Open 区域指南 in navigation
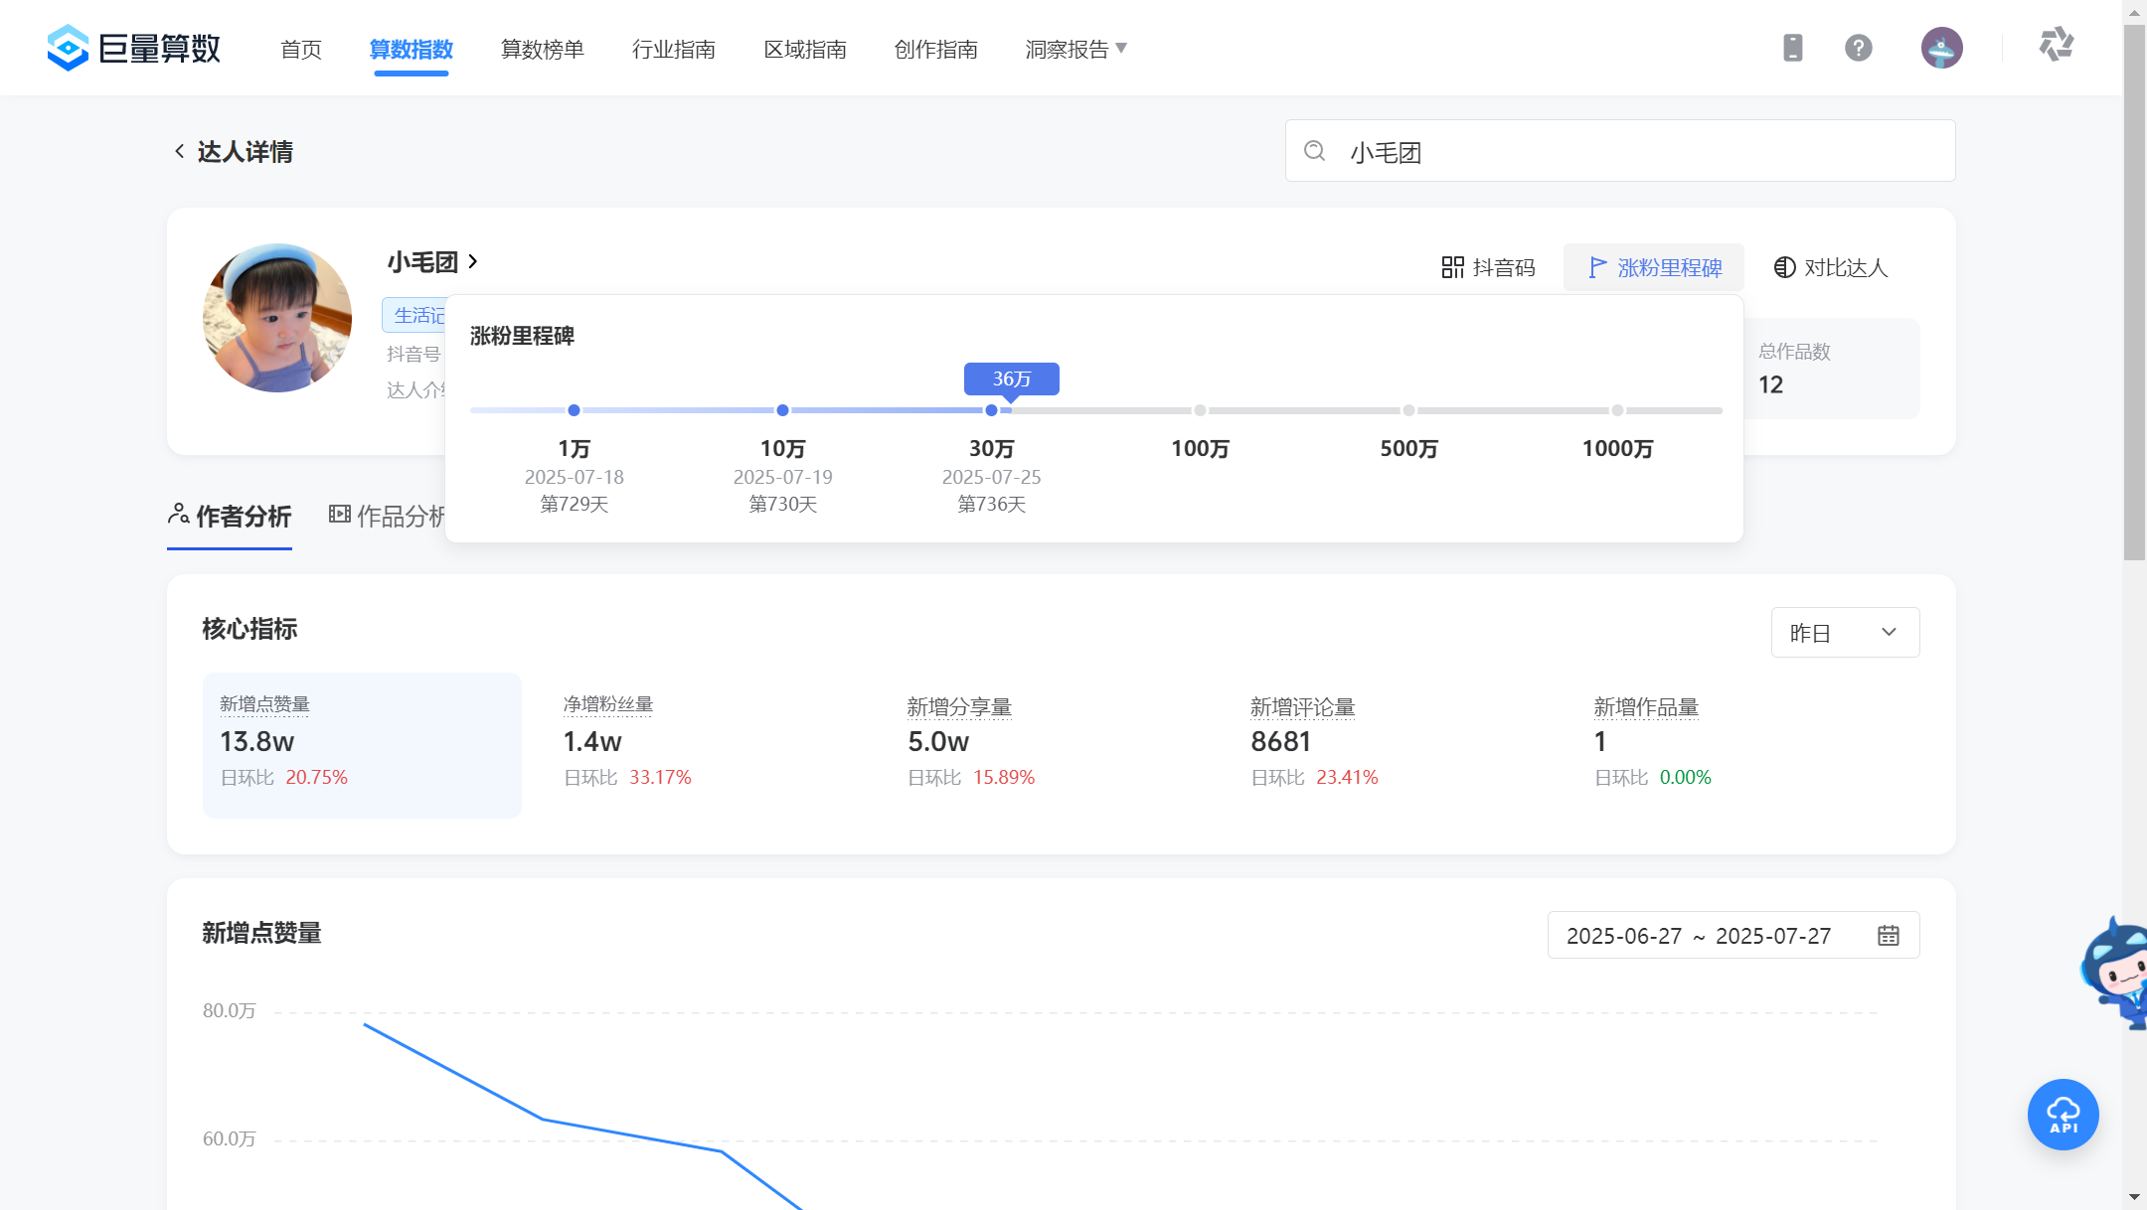The image size is (2147, 1210). (805, 49)
